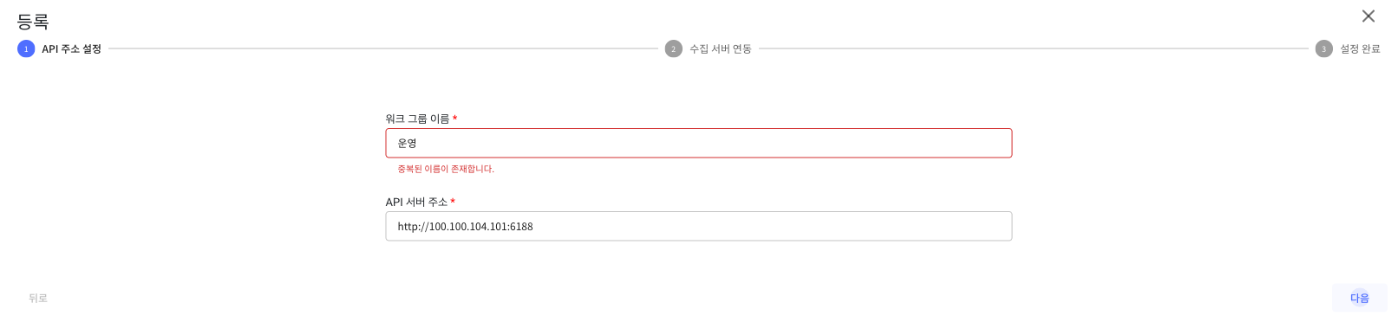This screenshot has height=322, width=1398.
Task: Click the 등록 dialog title
Action: coord(33,21)
